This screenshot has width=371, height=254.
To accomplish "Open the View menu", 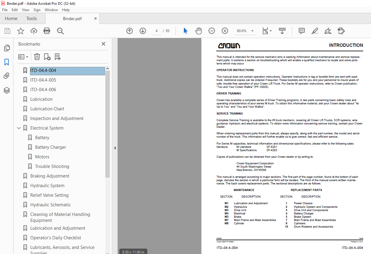I will pos(26,10).
